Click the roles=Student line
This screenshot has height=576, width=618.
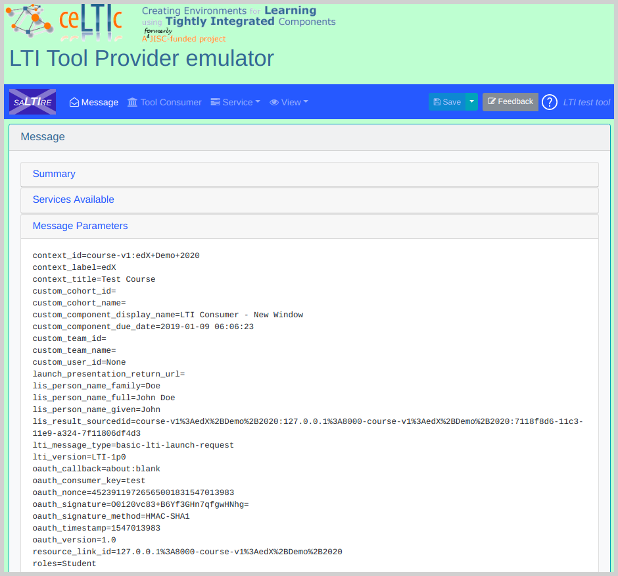64,563
